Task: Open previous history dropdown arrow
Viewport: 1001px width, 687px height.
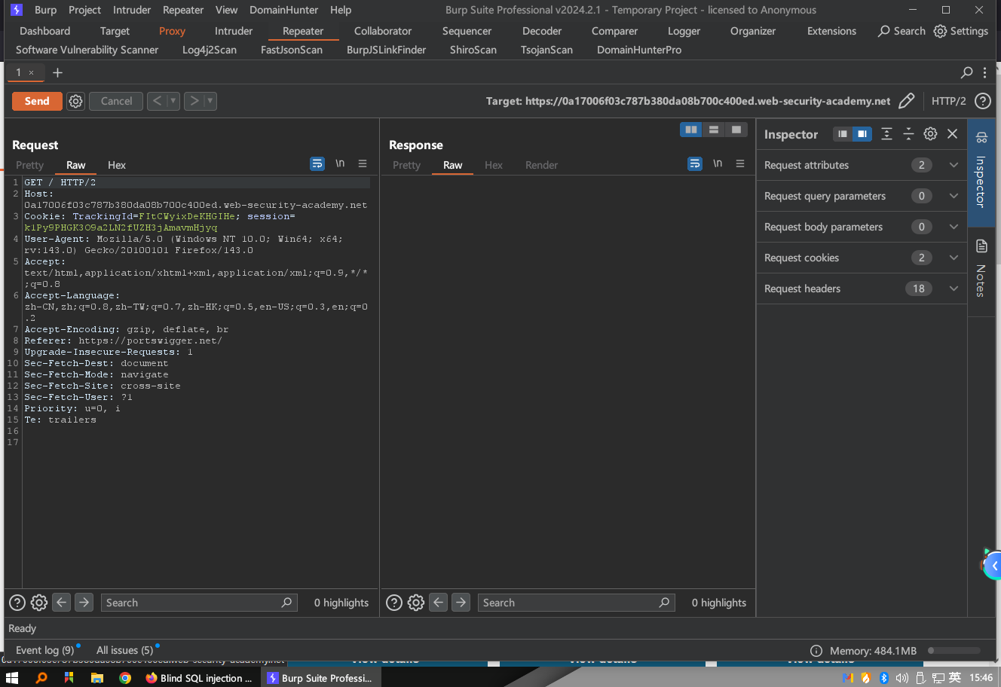Action: (173, 101)
